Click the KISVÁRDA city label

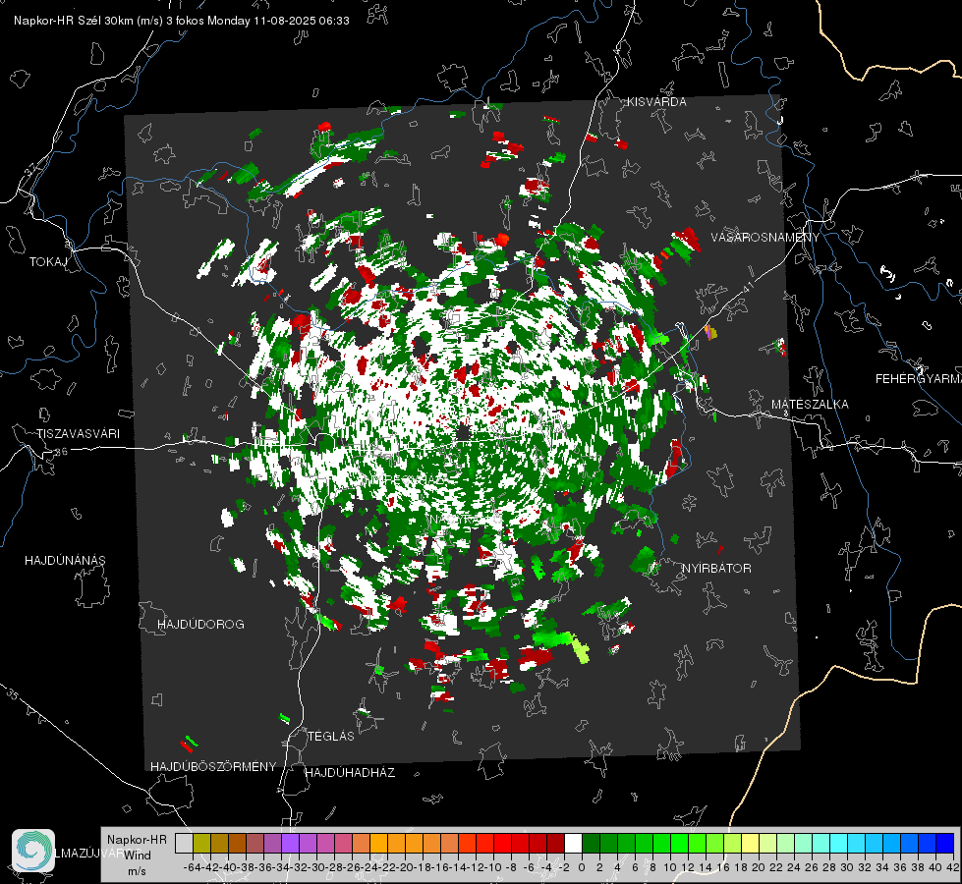[656, 102]
